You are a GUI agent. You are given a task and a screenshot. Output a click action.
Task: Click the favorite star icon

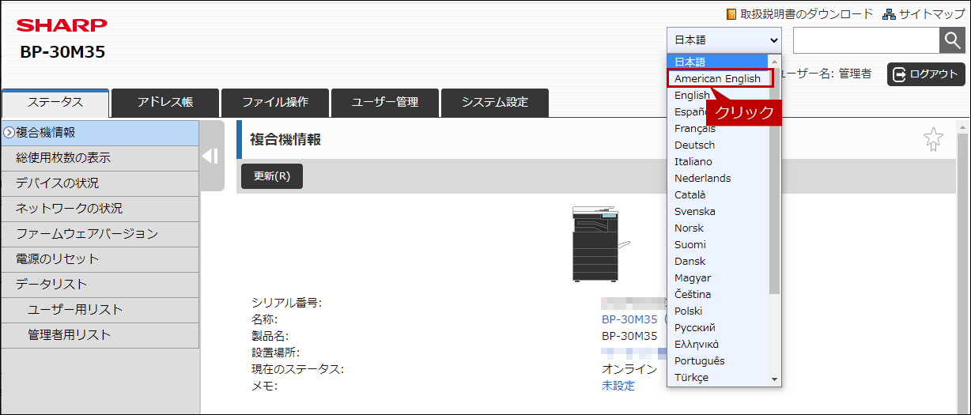coord(933,139)
